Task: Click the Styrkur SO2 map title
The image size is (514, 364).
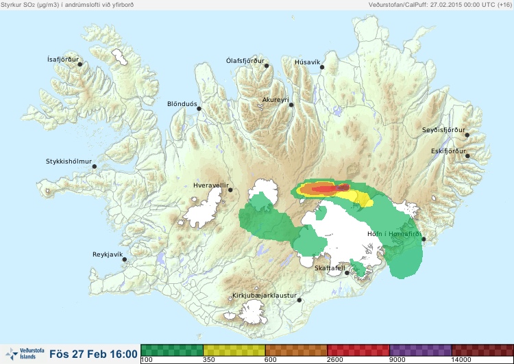Action: coord(67,5)
